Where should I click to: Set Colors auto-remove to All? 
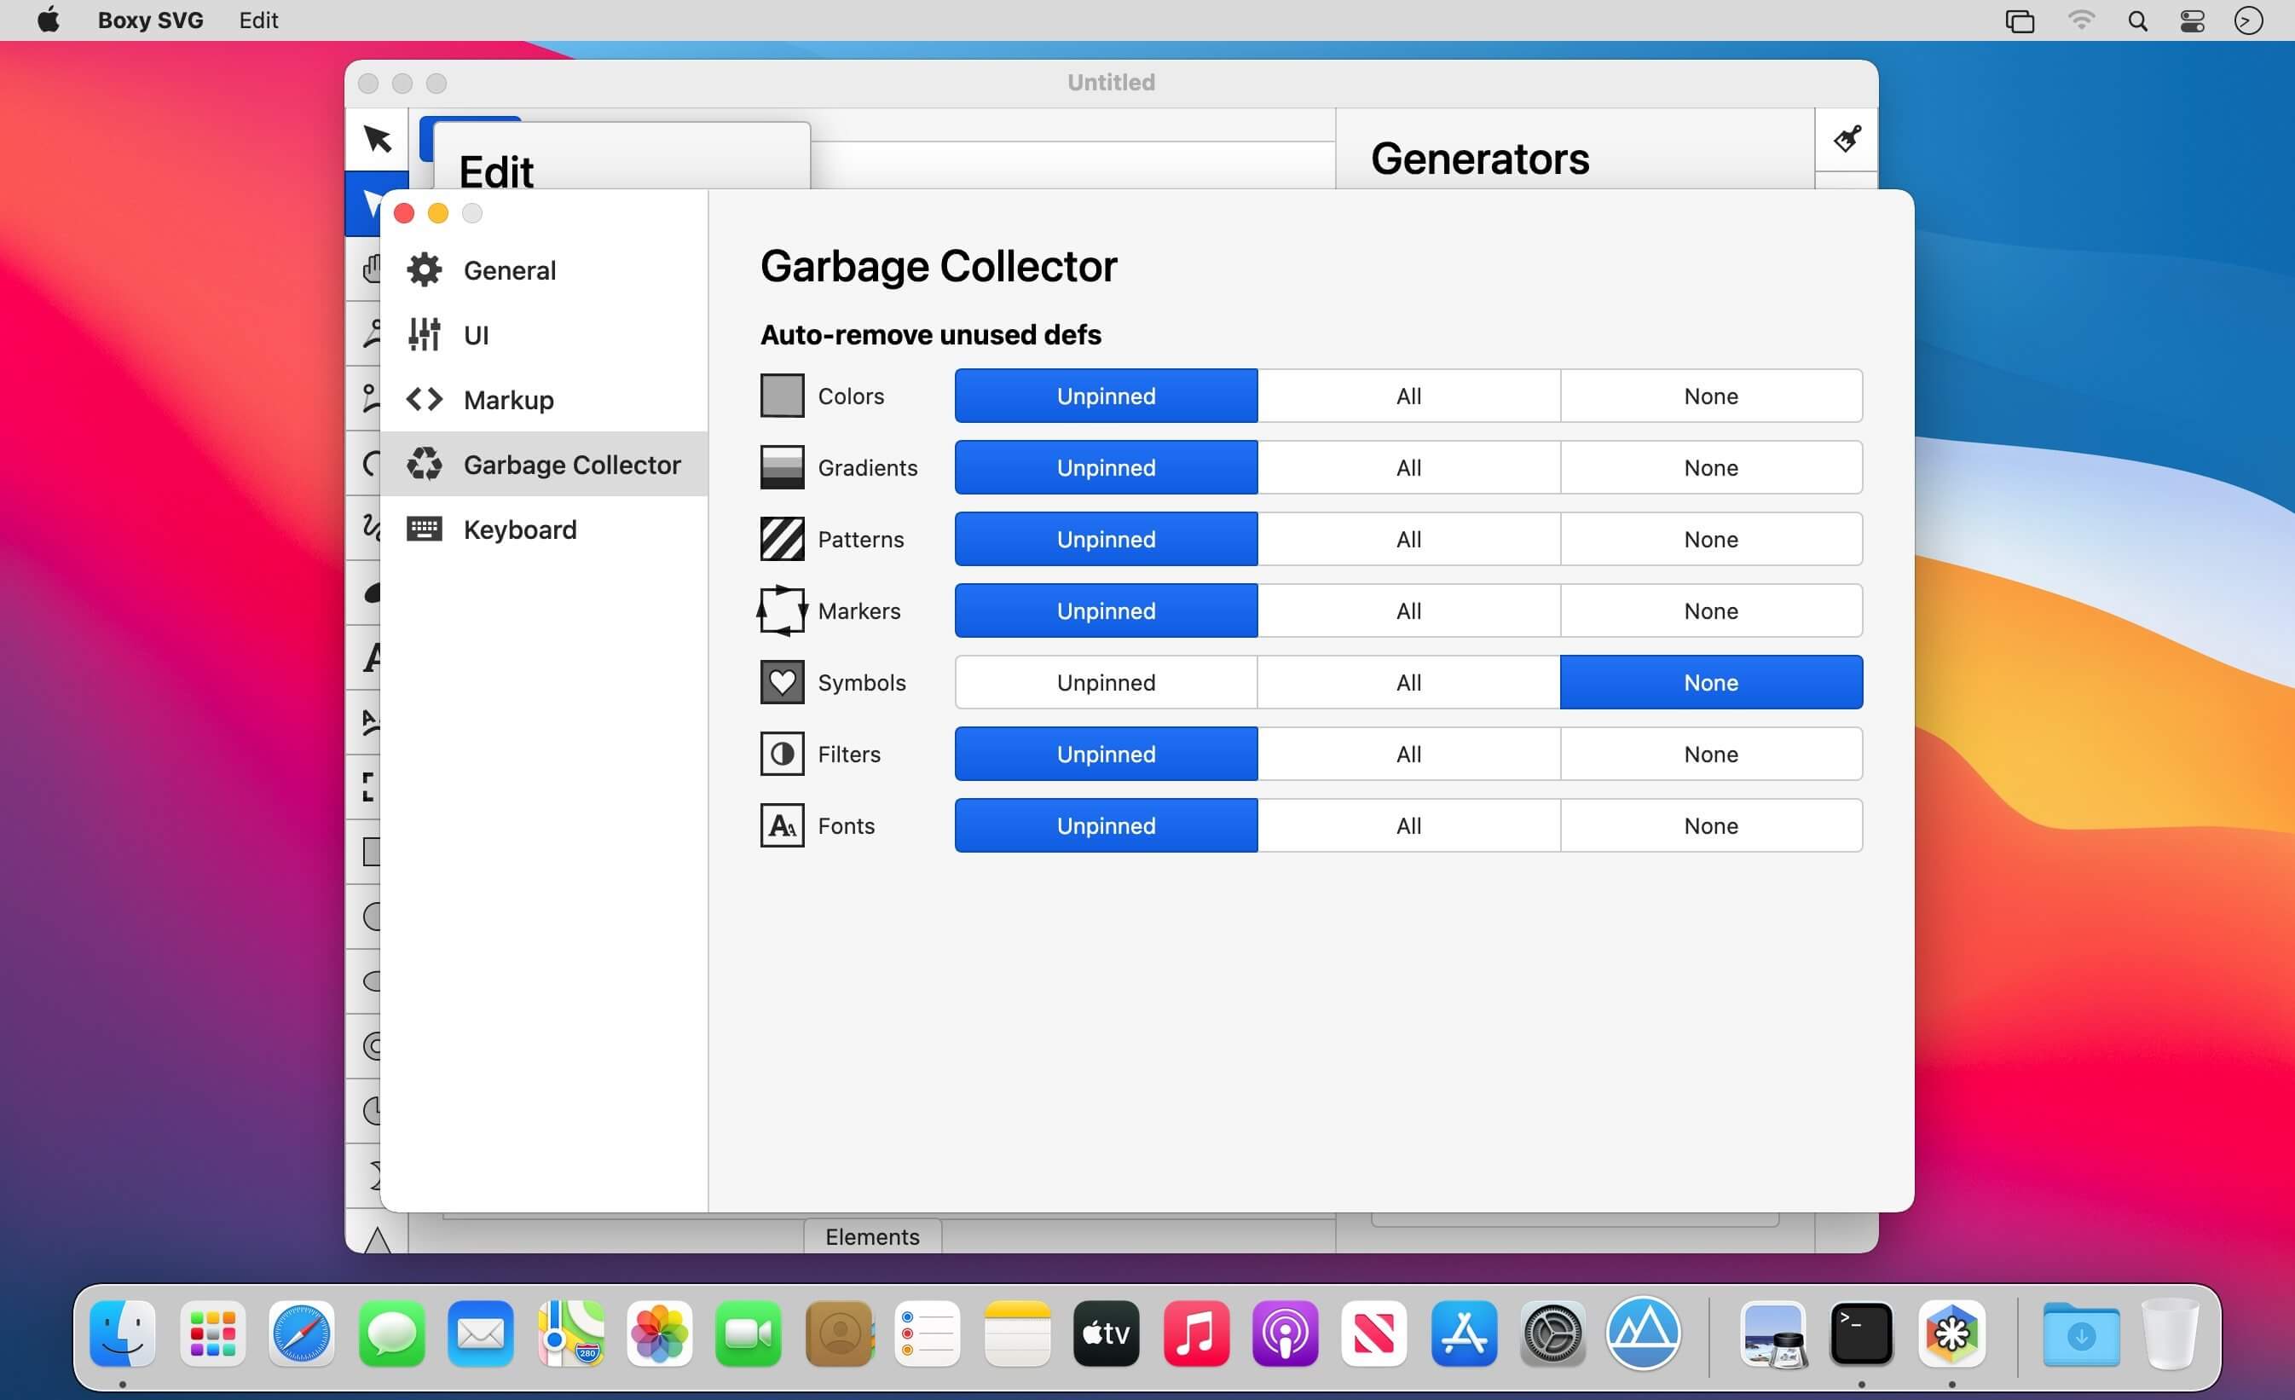[x=1408, y=393]
